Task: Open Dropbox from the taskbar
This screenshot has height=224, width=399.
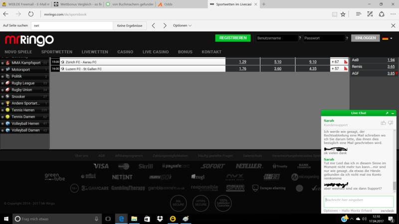Action: (160, 219)
